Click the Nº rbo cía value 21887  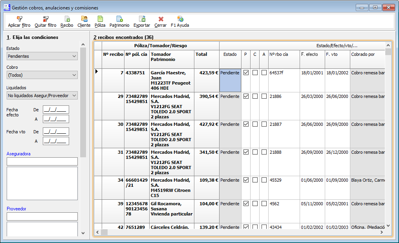(284, 134)
